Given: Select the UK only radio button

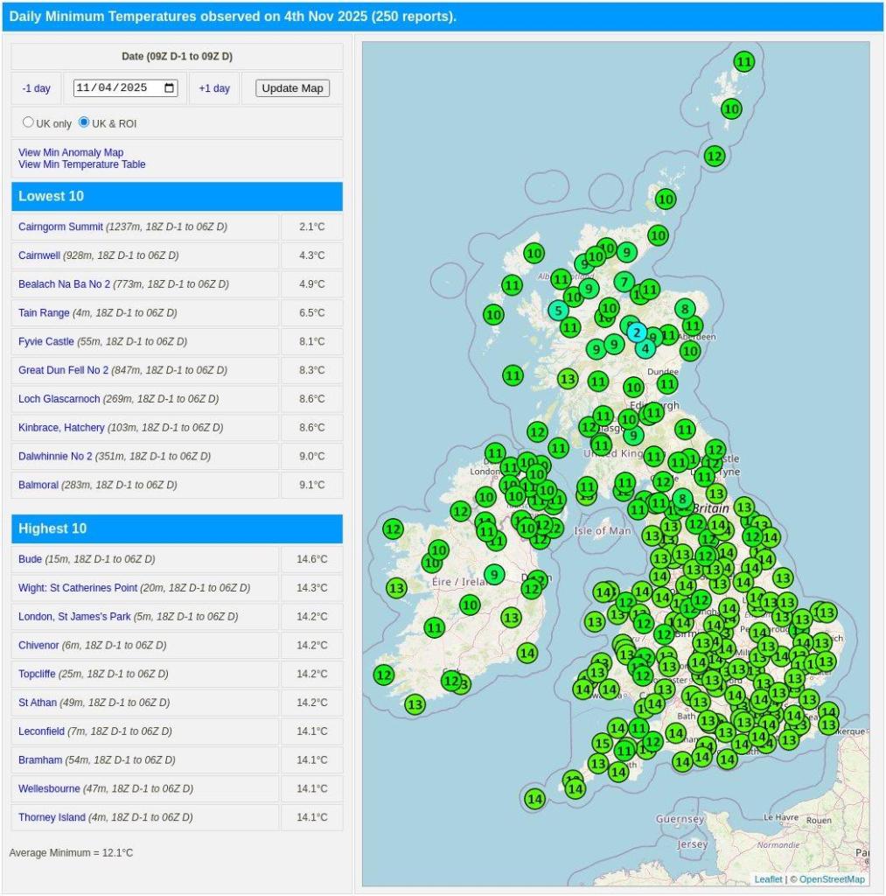Looking at the screenshot, I should coord(29,122).
